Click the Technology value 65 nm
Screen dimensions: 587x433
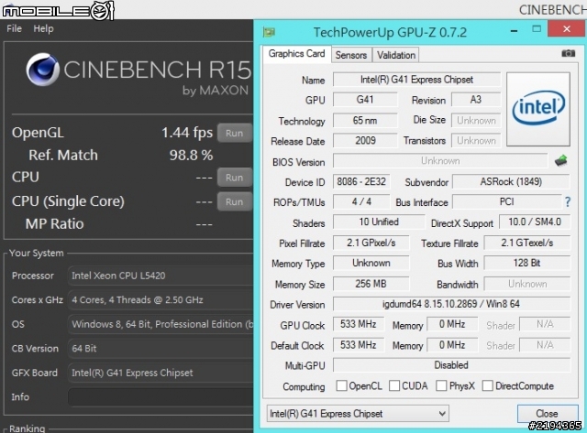[x=365, y=121]
